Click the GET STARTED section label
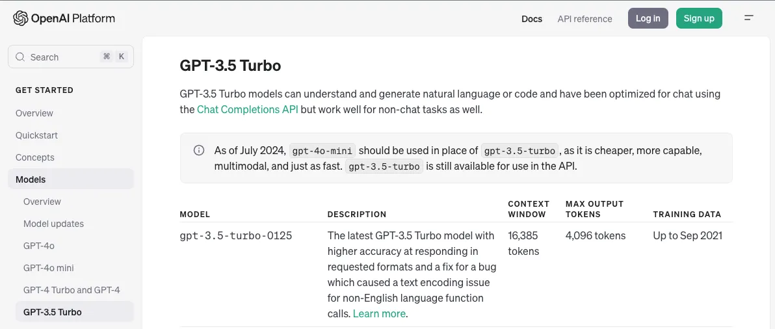Image resolution: width=775 pixels, height=329 pixels. coord(44,90)
